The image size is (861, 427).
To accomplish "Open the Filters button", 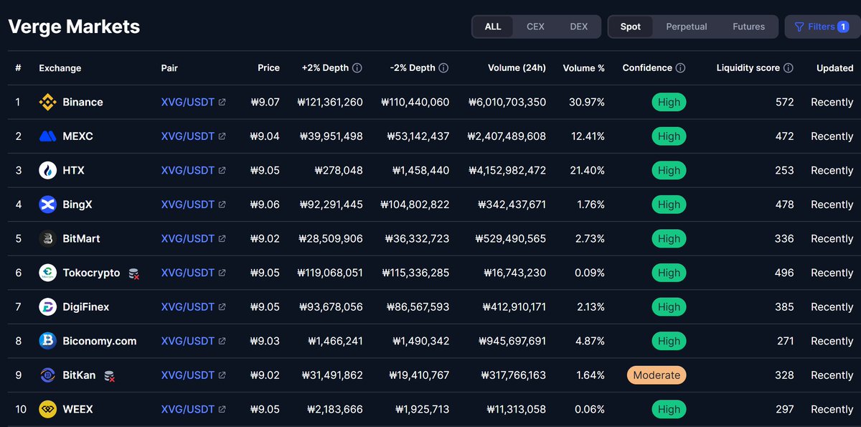I will (822, 27).
